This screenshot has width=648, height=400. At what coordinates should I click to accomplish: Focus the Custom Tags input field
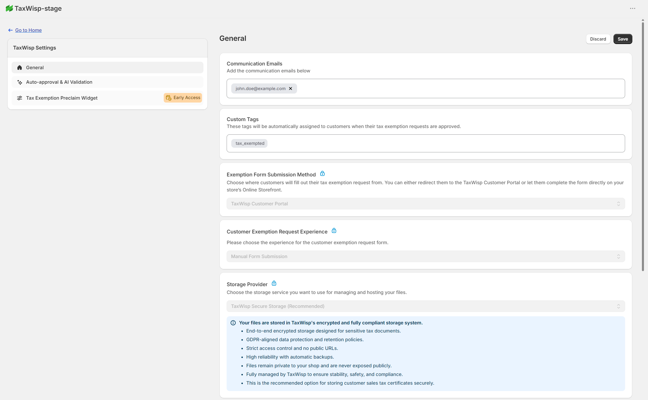[x=426, y=143]
